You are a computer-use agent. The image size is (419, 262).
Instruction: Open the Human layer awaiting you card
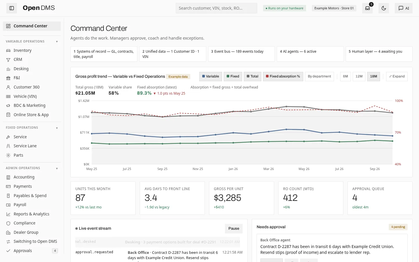[x=379, y=54]
